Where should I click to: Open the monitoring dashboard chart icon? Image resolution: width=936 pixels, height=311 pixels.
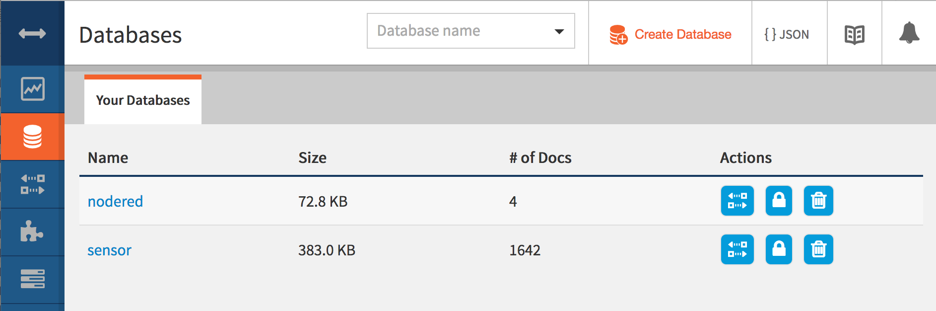coord(33,89)
